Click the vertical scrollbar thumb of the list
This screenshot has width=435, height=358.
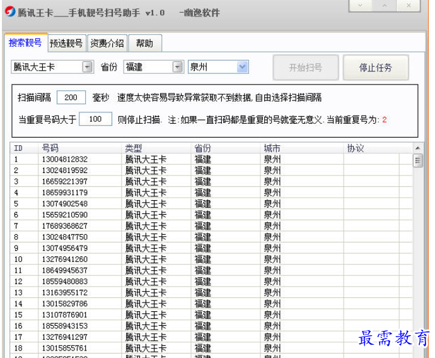(x=418, y=160)
